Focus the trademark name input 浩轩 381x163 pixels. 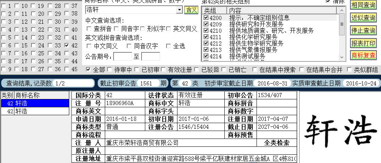pyautogui.click(x=131, y=10)
